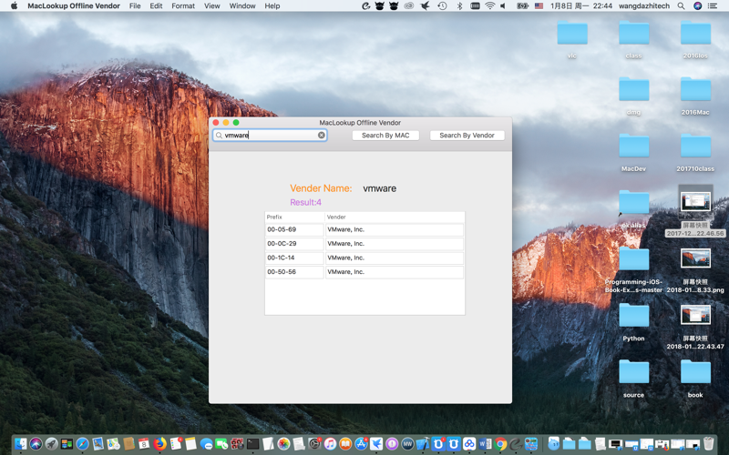Image resolution: width=729 pixels, height=455 pixels.
Task: Open the Python folder on the desktop
Action: tap(633, 317)
